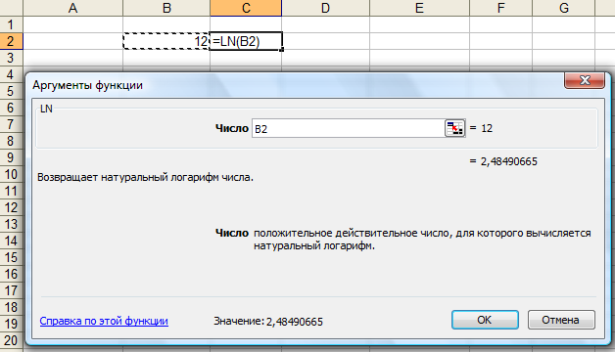
Task: Select the corner Select All box
Action: tap(12, 8)
